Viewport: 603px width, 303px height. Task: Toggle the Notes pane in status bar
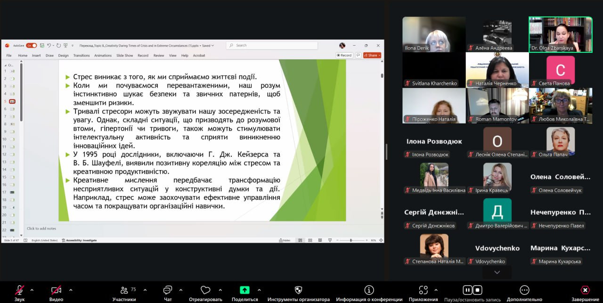pyautogui.click(x=285, y=240)
